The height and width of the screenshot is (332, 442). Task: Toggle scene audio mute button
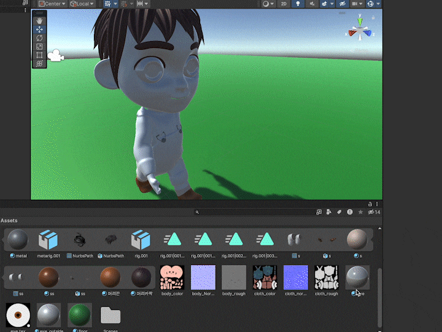312,4
